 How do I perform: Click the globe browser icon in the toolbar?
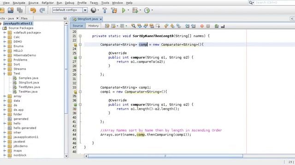(93, 10)
